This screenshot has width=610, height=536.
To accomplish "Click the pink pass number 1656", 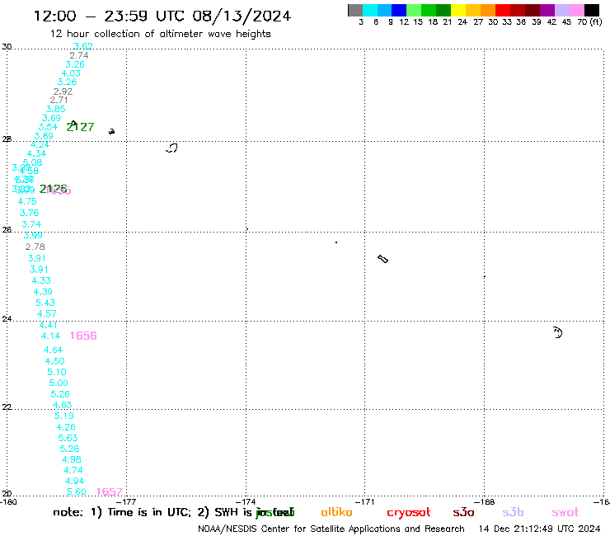I will click(83, 336).
